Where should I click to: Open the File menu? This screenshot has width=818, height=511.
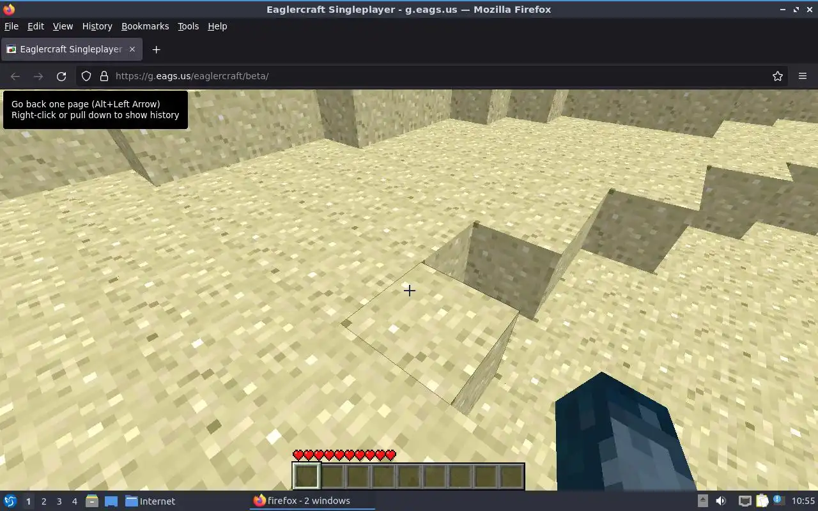point(12,26)
